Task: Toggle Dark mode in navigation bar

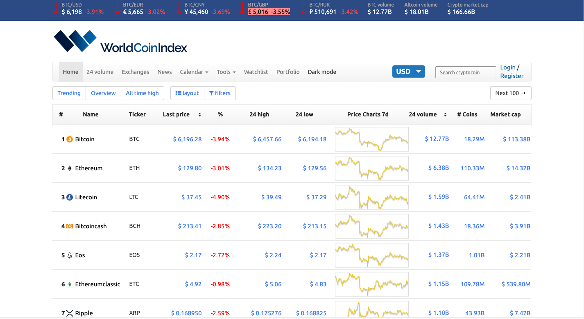Action: [x=322, y=72]
